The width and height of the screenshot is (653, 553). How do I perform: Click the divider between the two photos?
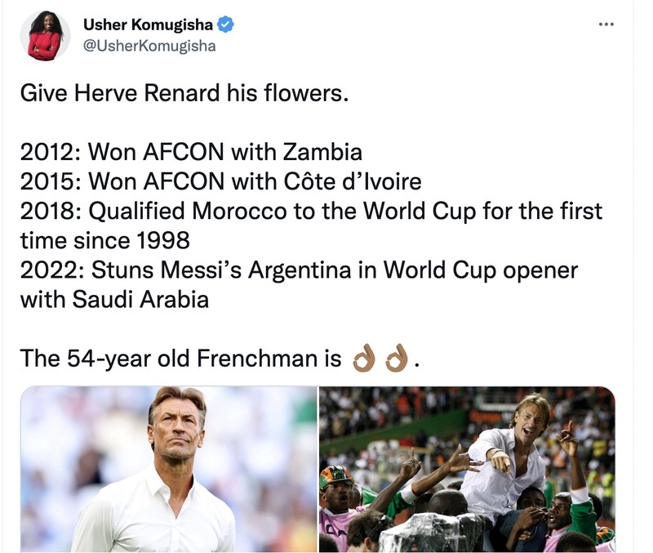[318, 470]
